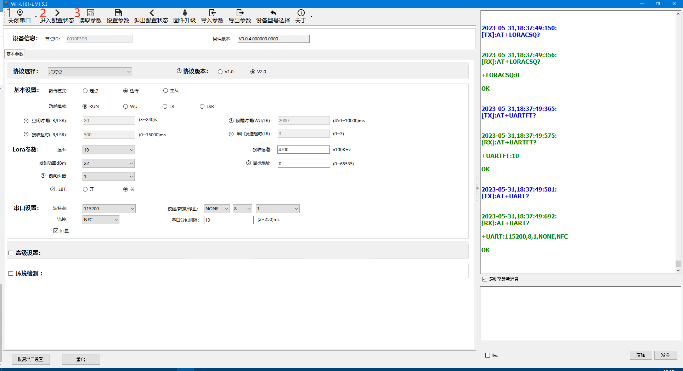The width and height of the screenshot is (683, 371).
Task: Click the 退出配置状态 back arrow icon
Action: [151, 13]
